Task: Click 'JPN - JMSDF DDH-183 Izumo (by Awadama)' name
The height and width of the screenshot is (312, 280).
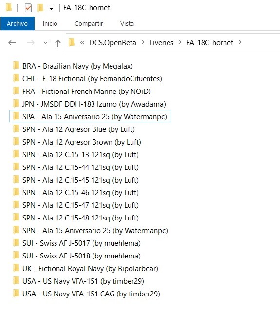Action: (x=94, y=104)
